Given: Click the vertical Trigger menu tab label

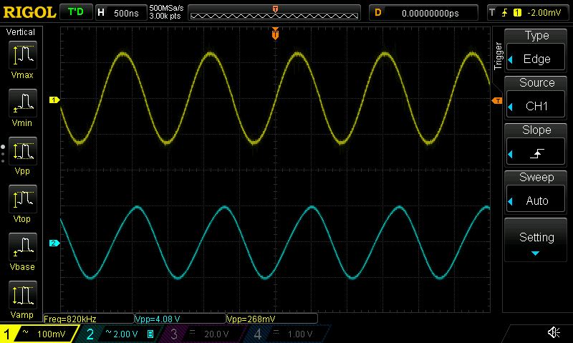Looking at the screenshot, I should [498, 56].
